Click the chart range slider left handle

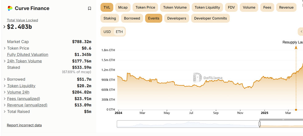(x=260, y=124)
